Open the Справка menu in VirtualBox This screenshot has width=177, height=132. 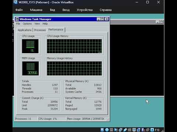click(x=105, y=10)
